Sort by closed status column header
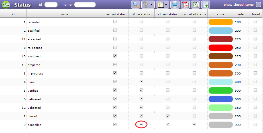This screenshot has height=133, width=263. coord(168,14)
